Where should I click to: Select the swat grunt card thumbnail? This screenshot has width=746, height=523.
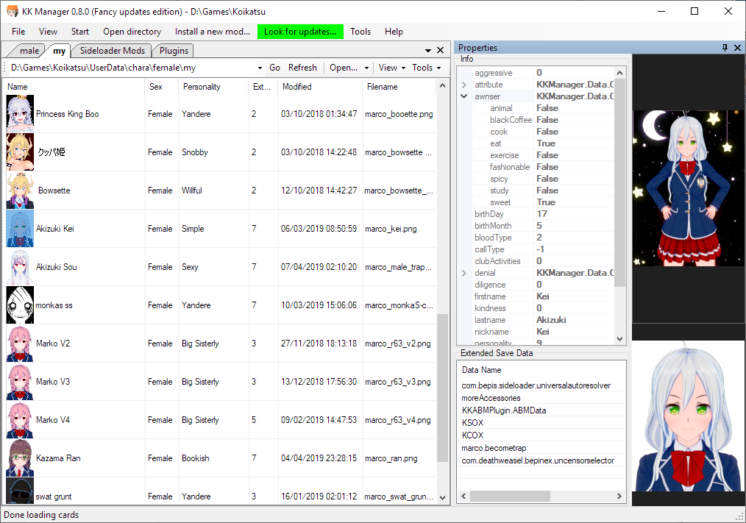20,491
